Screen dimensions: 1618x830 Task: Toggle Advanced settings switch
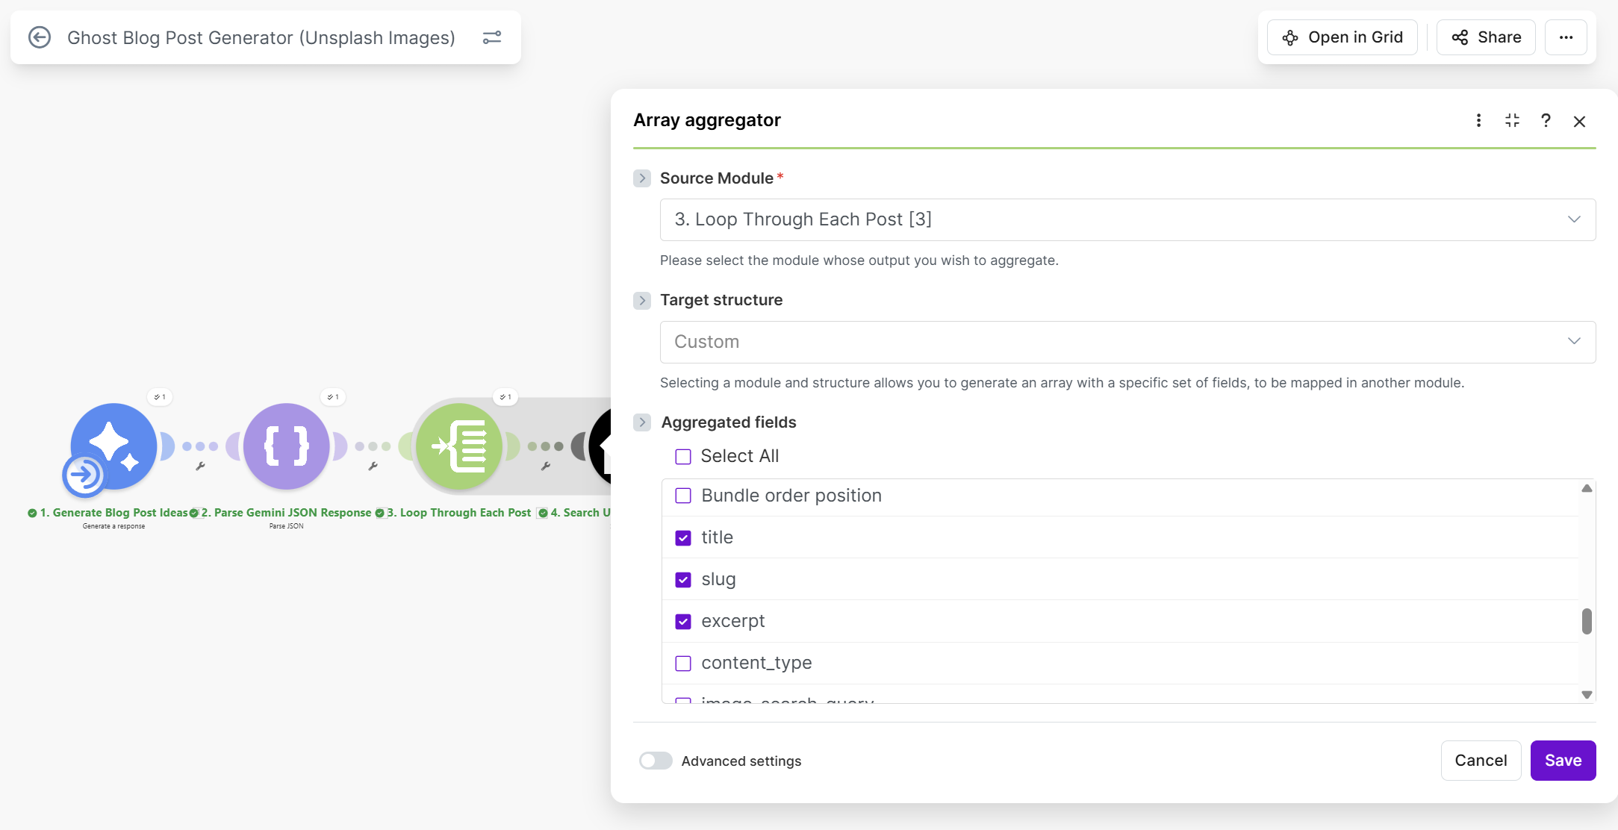pos(656,761)
